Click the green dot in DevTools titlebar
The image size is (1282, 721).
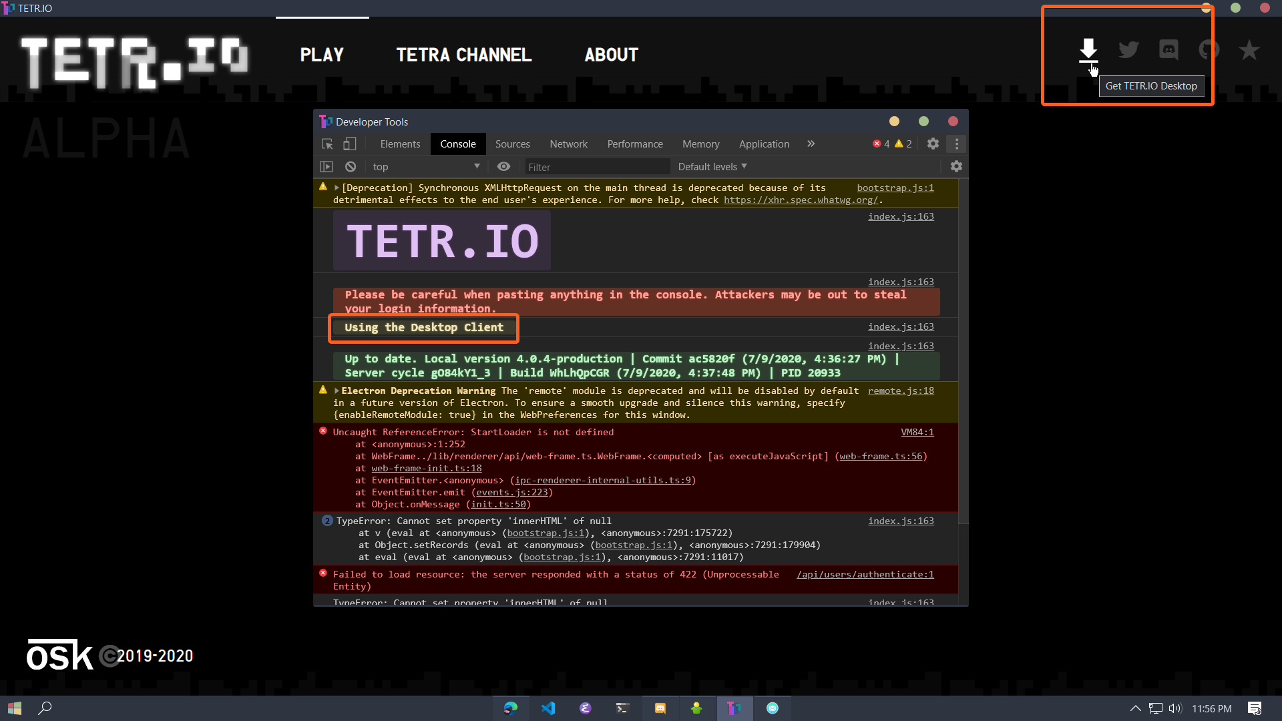click(x=923, y=121)
